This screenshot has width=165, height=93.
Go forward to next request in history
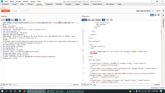27,11
